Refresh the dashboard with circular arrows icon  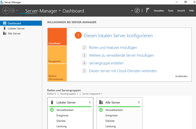(x=137, y=10)
